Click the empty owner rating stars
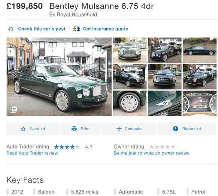The height and width of the screenshot is (196, 218). [162, 147]
